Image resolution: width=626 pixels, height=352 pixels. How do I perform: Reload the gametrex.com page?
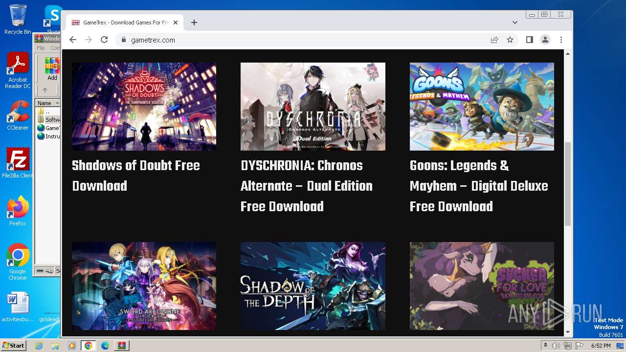[104, 40]
